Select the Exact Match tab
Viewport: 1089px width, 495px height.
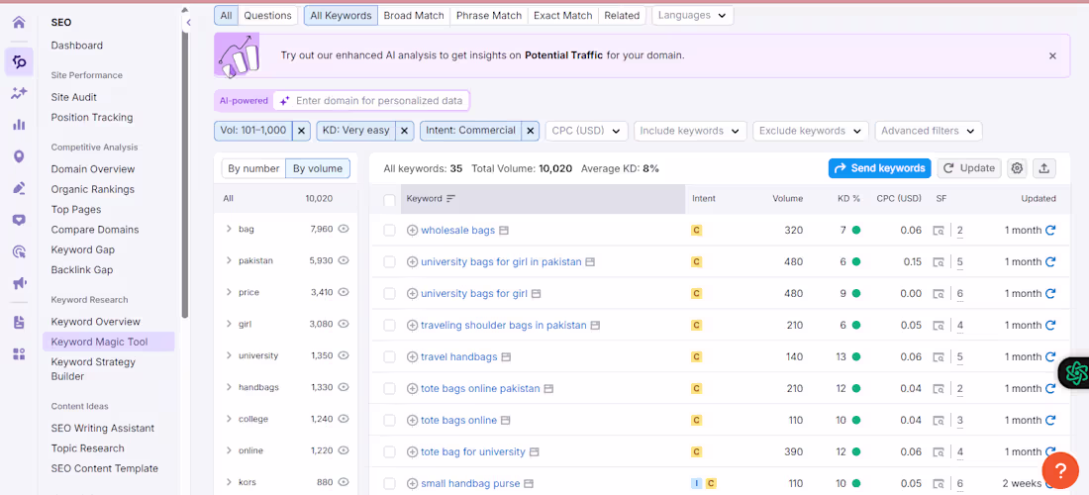[563, 15]
